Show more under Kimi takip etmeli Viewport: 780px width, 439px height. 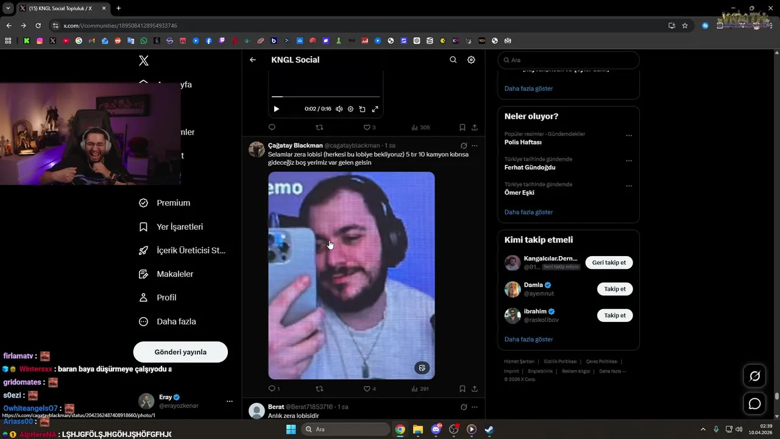point(528,339)
